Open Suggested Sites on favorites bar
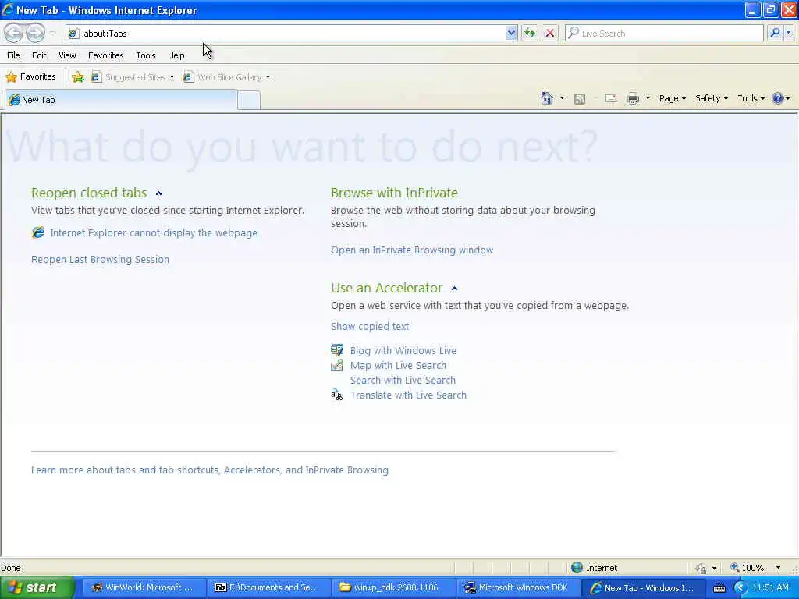 click(133, 77)
